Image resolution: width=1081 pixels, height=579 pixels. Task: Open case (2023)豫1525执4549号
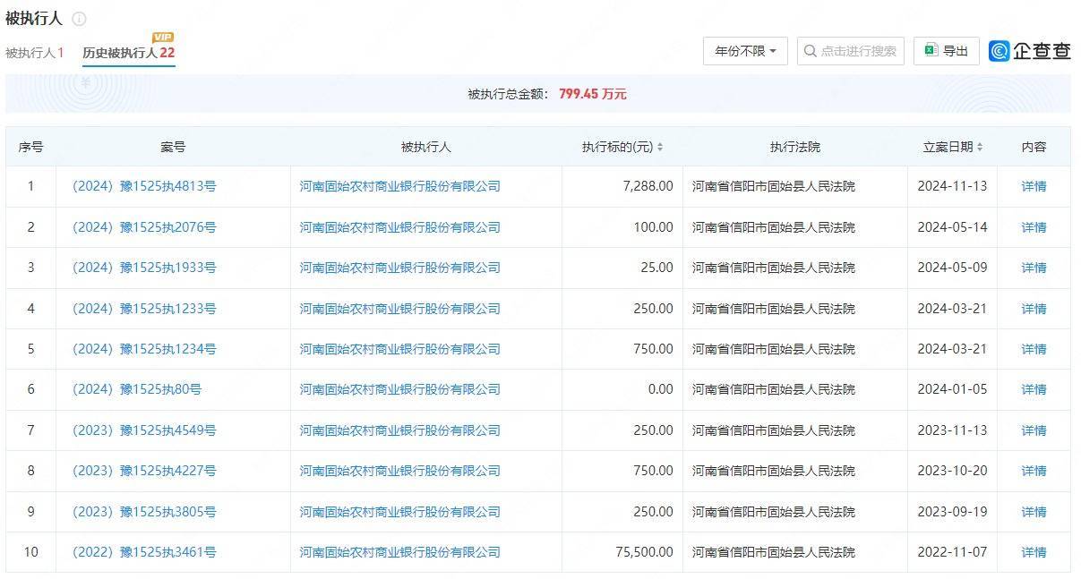pyautogui.click(x=144, y=430)
